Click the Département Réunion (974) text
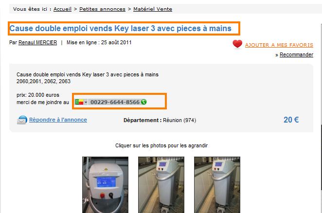322x213 pixels. coord(160,120)
